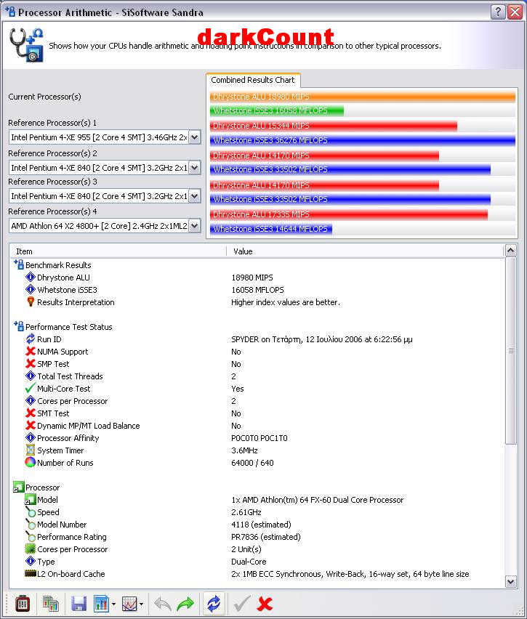Open the Reference Processor(s) 3 dropdown arrow

pos(194,196)
